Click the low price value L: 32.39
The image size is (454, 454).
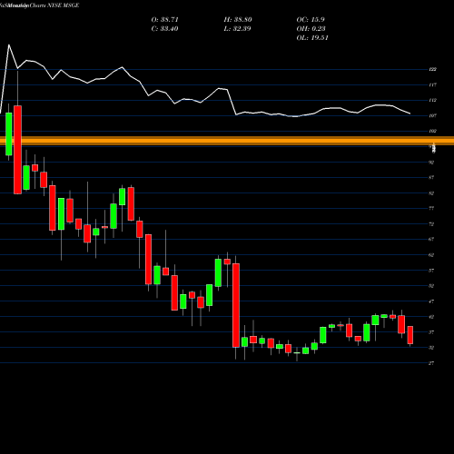237,29
